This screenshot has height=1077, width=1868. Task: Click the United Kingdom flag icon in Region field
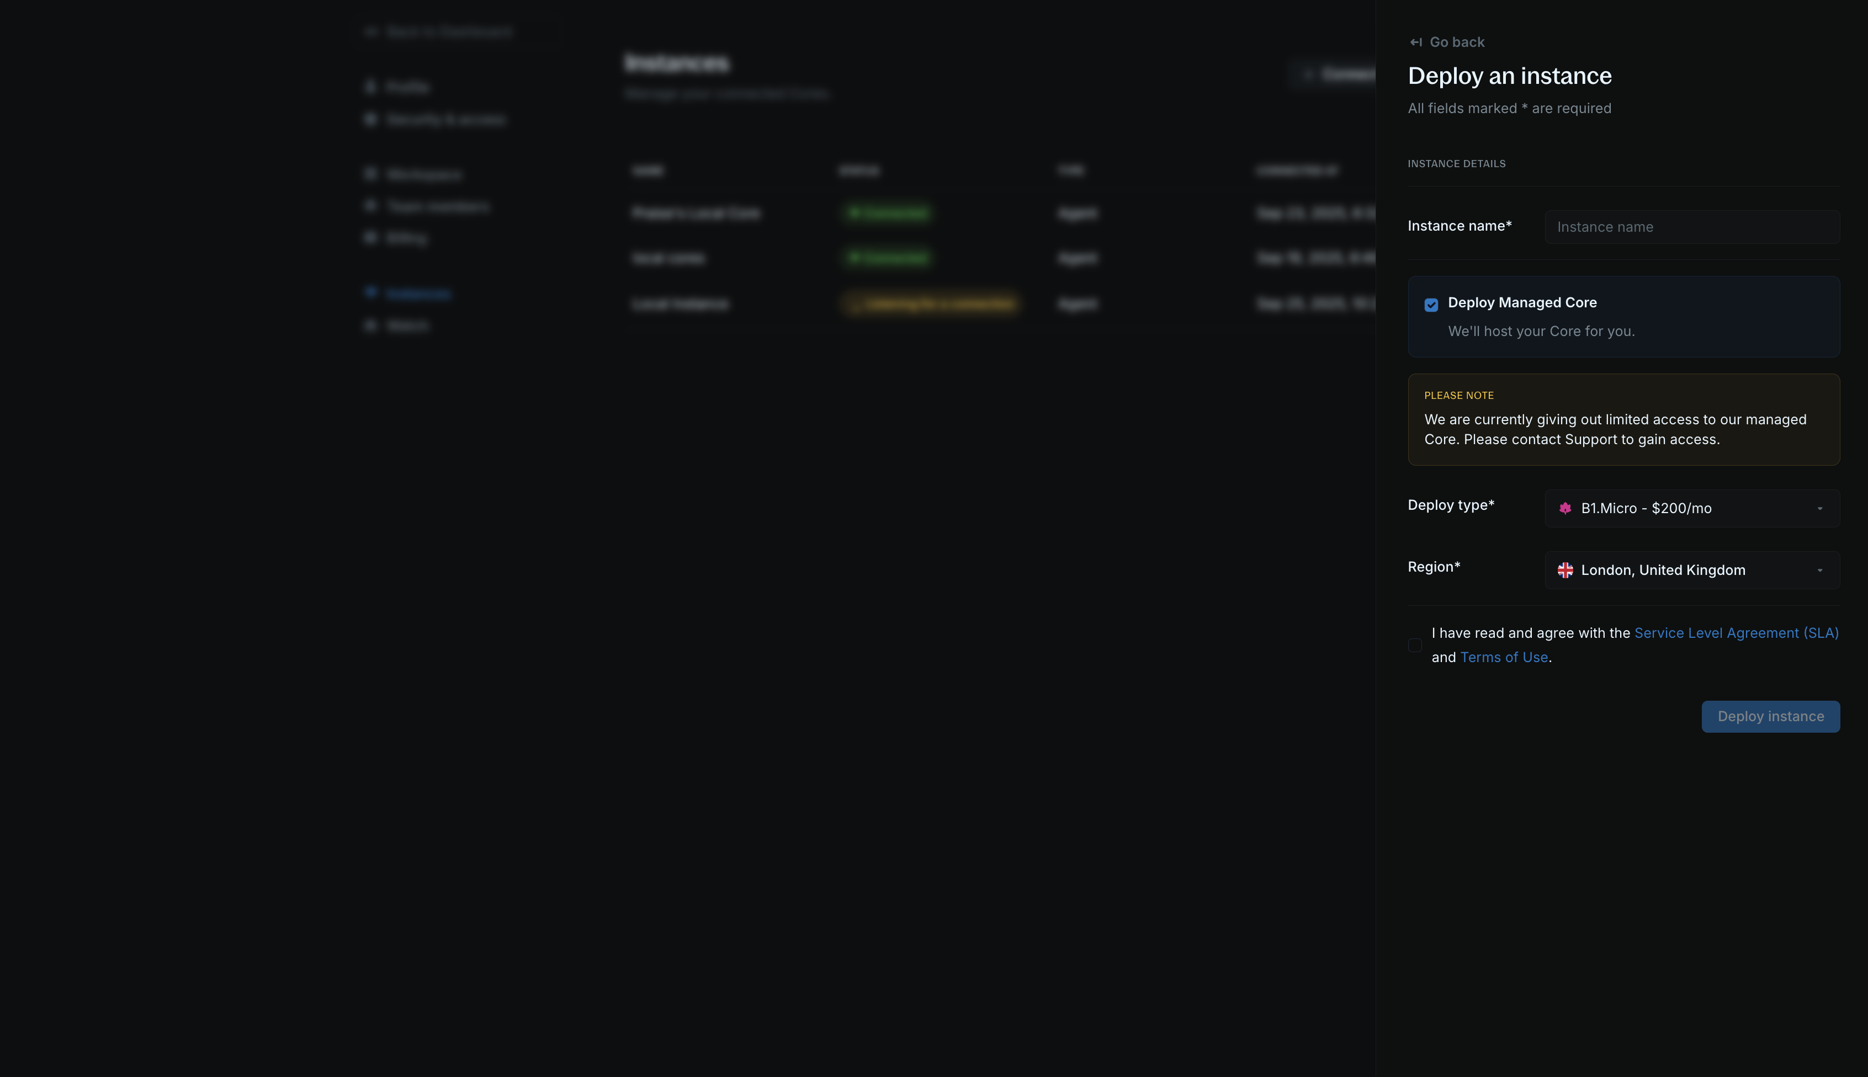[x=1567, y=569]
